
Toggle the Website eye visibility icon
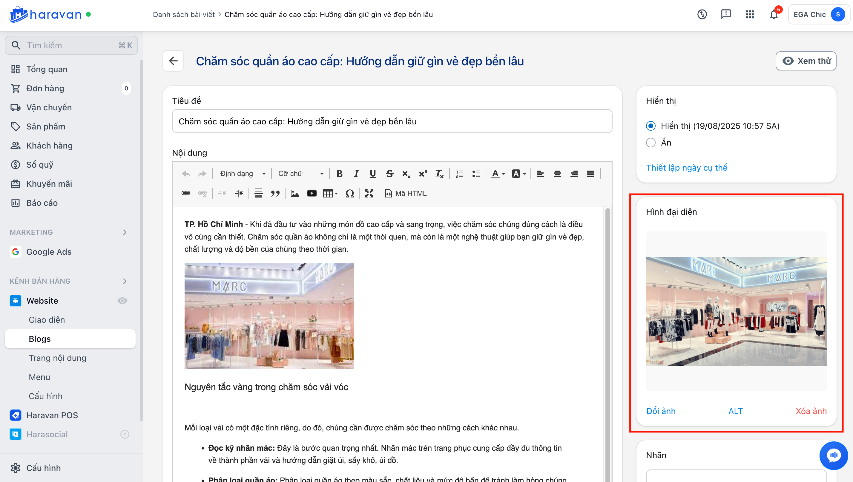coord(122,301)
